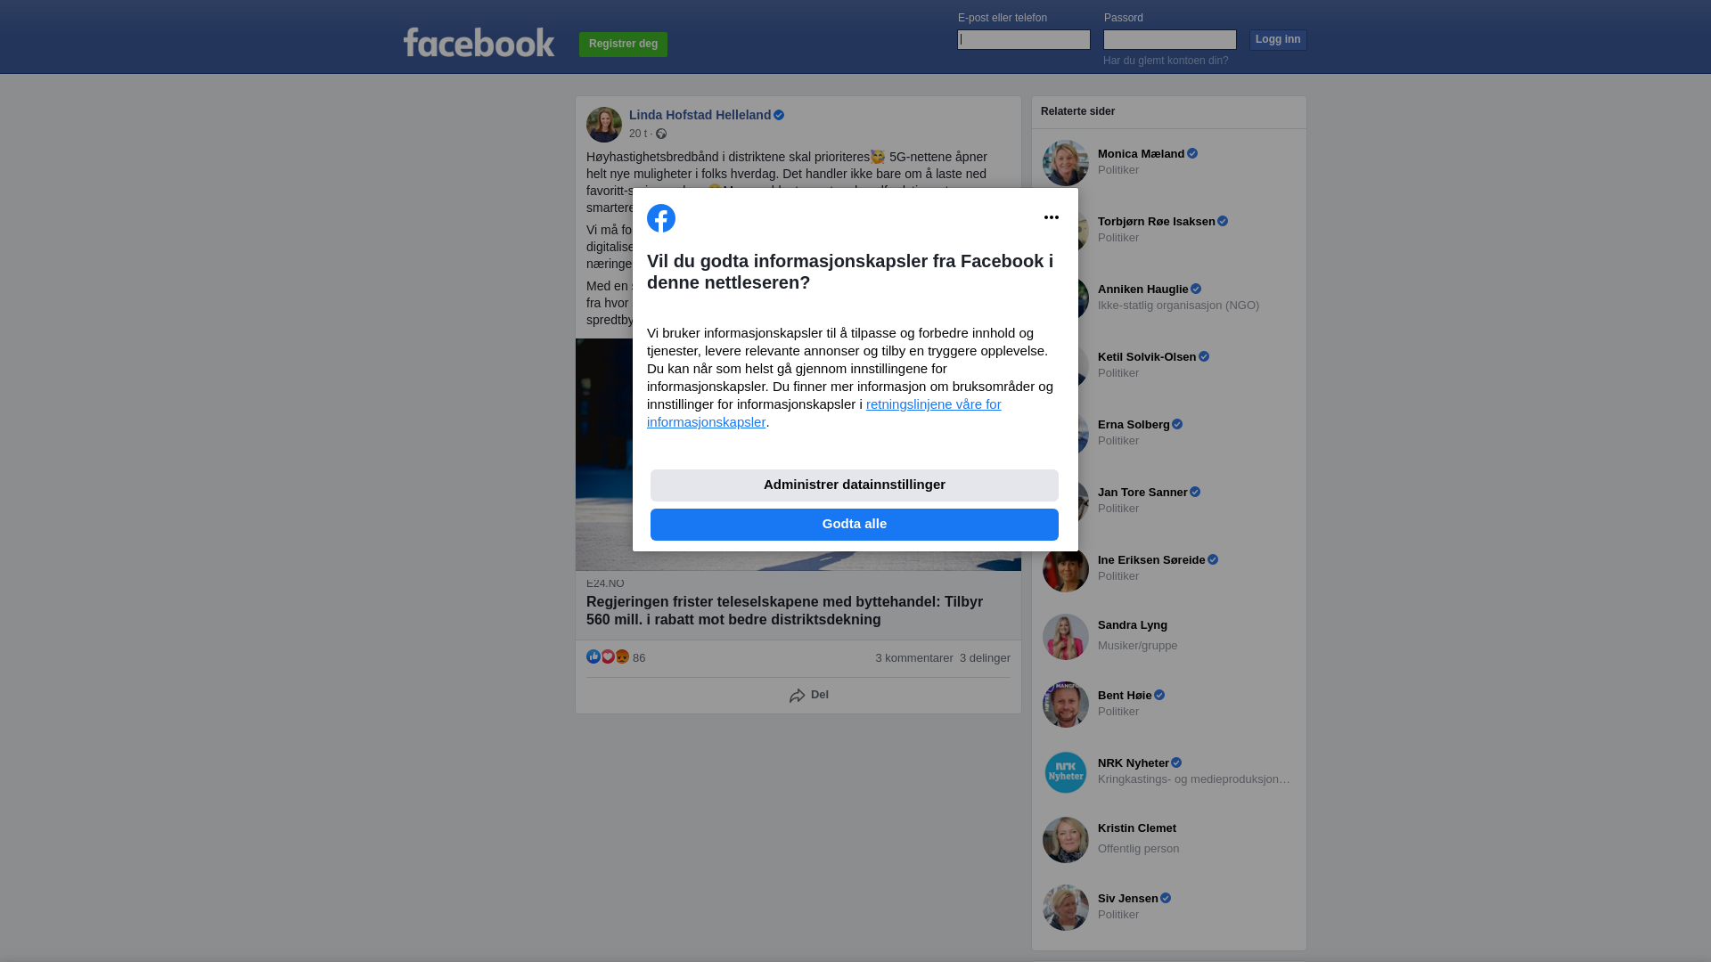Open the three-dot menu in cookie dialog
Image resolution: width=1711 pixels, height=962 pixels.
pos(1052,217)
